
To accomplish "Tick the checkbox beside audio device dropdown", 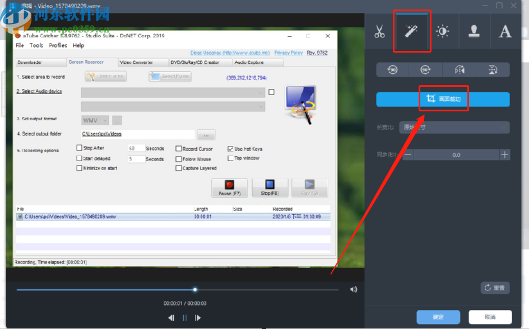I will tap(272, 92).
